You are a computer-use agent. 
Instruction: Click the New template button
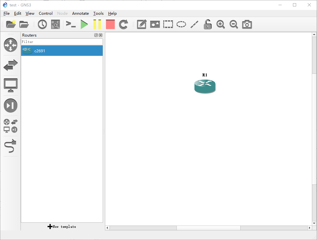click(62, 227)
